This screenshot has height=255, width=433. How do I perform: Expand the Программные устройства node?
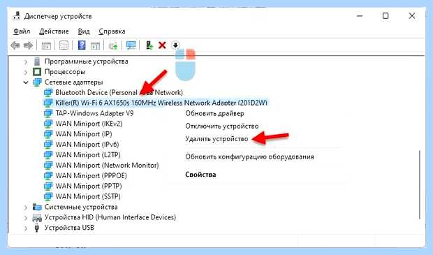pos(26,61)
